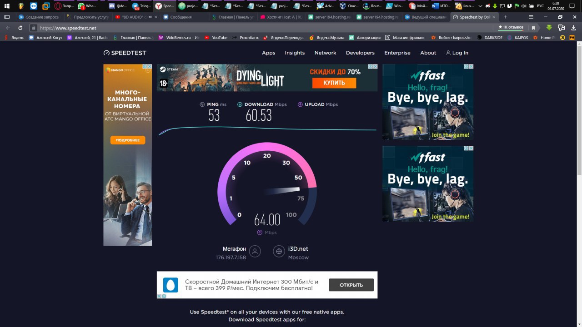Switch to Opera browser in taskbar

point(64,6)
